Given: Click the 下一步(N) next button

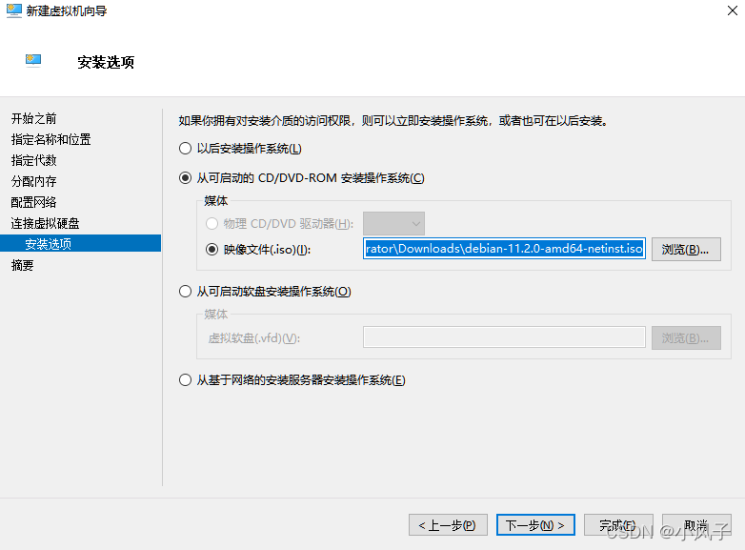Looking at the screenshot, I should point(535,525).
